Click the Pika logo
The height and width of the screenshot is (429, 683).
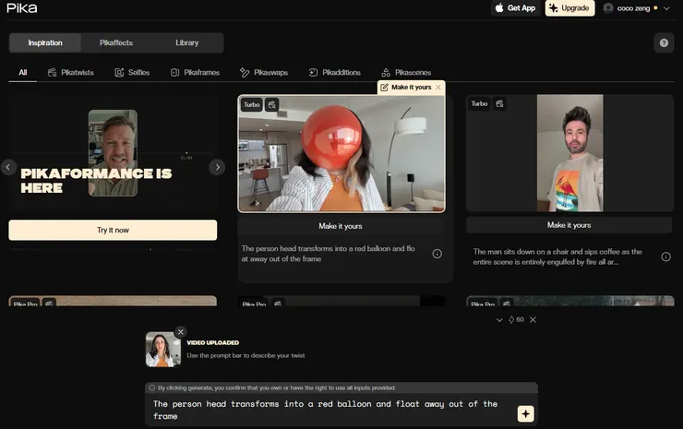(x=22, y=7)
